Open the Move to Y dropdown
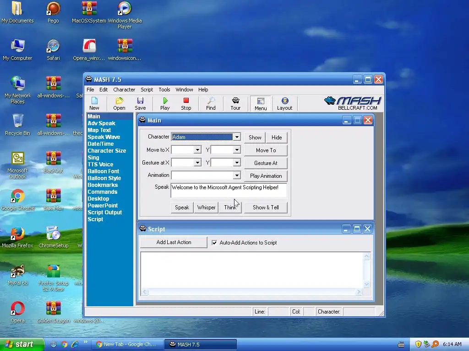The width and height of the screenshot is (469, 351). pos(237,150)
